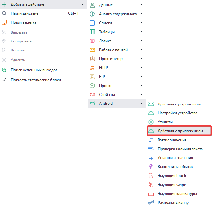Image resolution: width=212 pixels, height=207 pixels.
Task: Open Действия с приложением menu entry
Action: [180, 131]
